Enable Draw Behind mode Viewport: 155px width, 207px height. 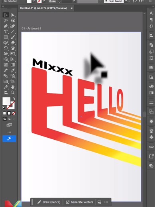point(9,119)
